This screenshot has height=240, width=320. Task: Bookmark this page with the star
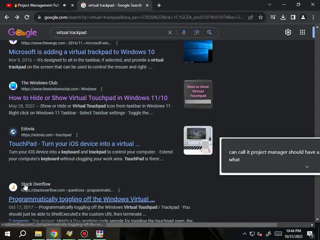tap(261, 17)
